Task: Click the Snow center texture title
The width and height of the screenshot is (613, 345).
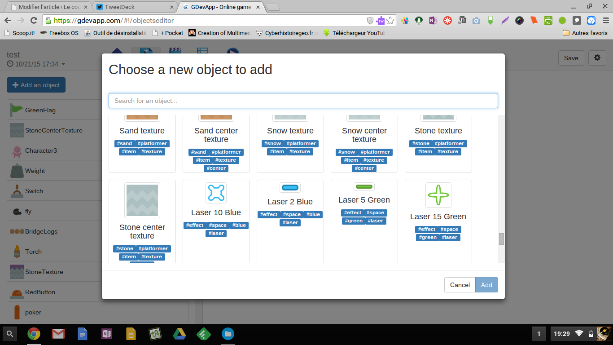Action: click(364, 135)
